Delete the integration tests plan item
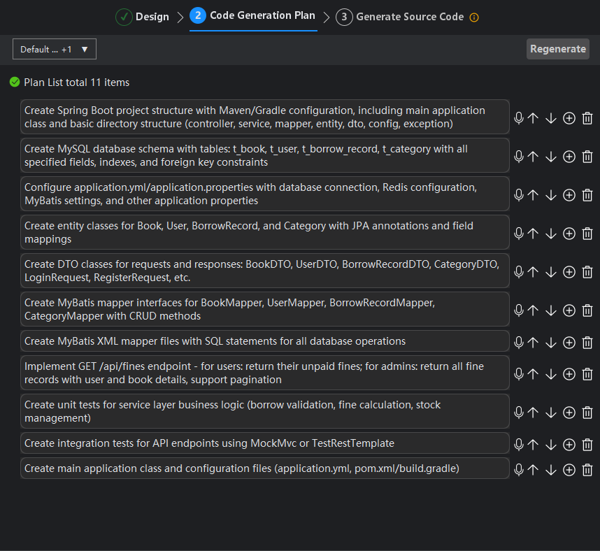600x551 pixels. point(587,444)
